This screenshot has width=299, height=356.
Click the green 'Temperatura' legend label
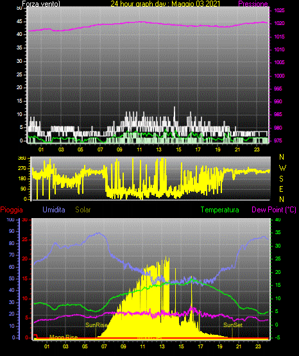tap(220, 210)
